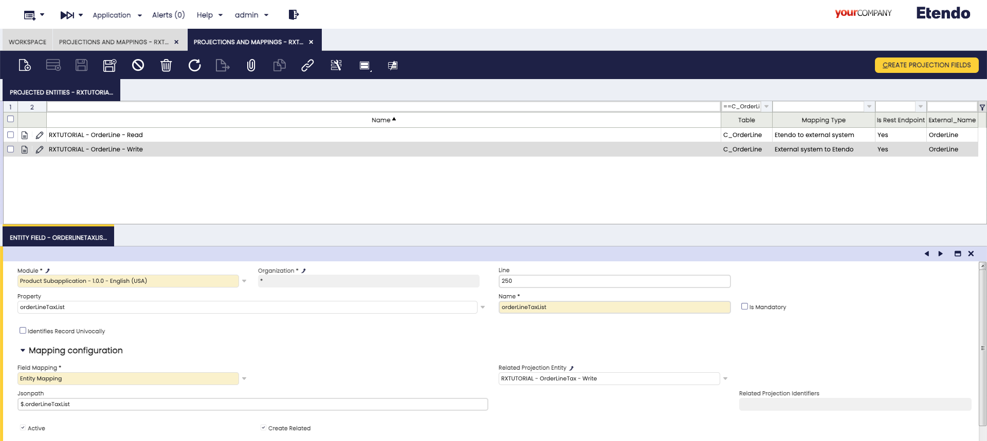Open form for OrderLine - Read row
987x441 pixels.
24,135
